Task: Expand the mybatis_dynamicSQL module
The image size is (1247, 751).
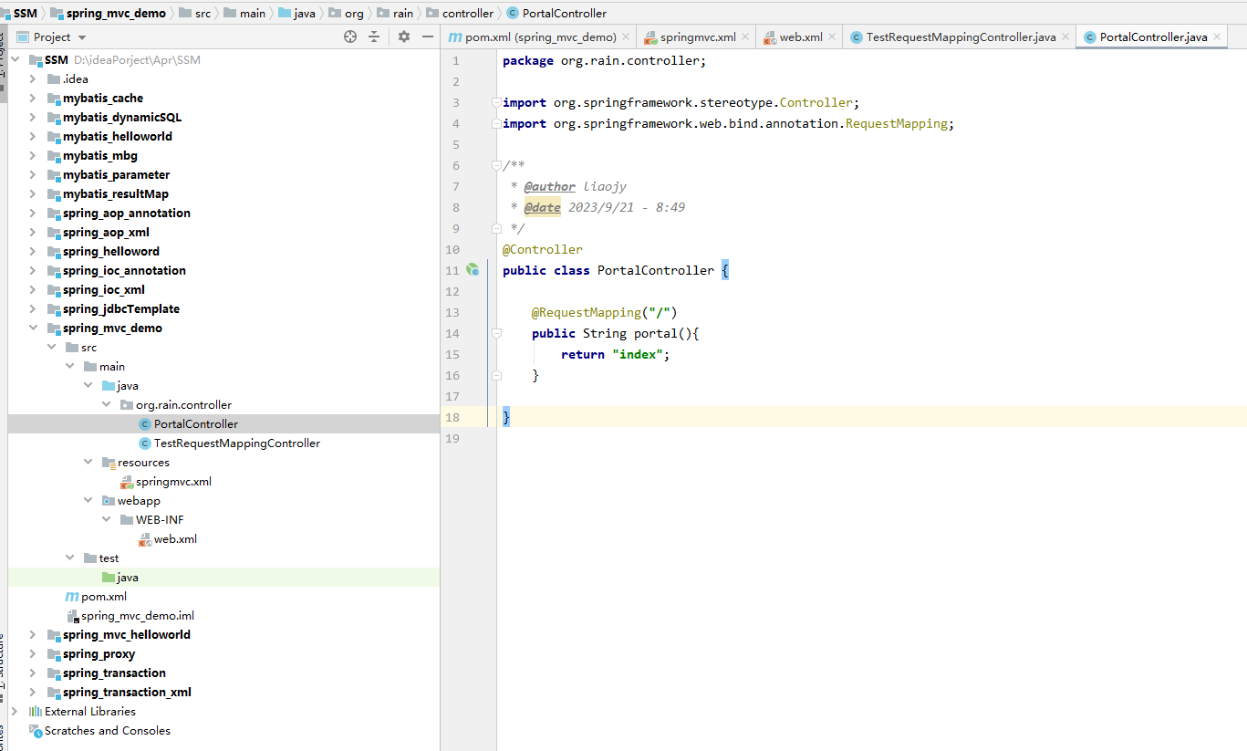Action: tap(33, 117)
